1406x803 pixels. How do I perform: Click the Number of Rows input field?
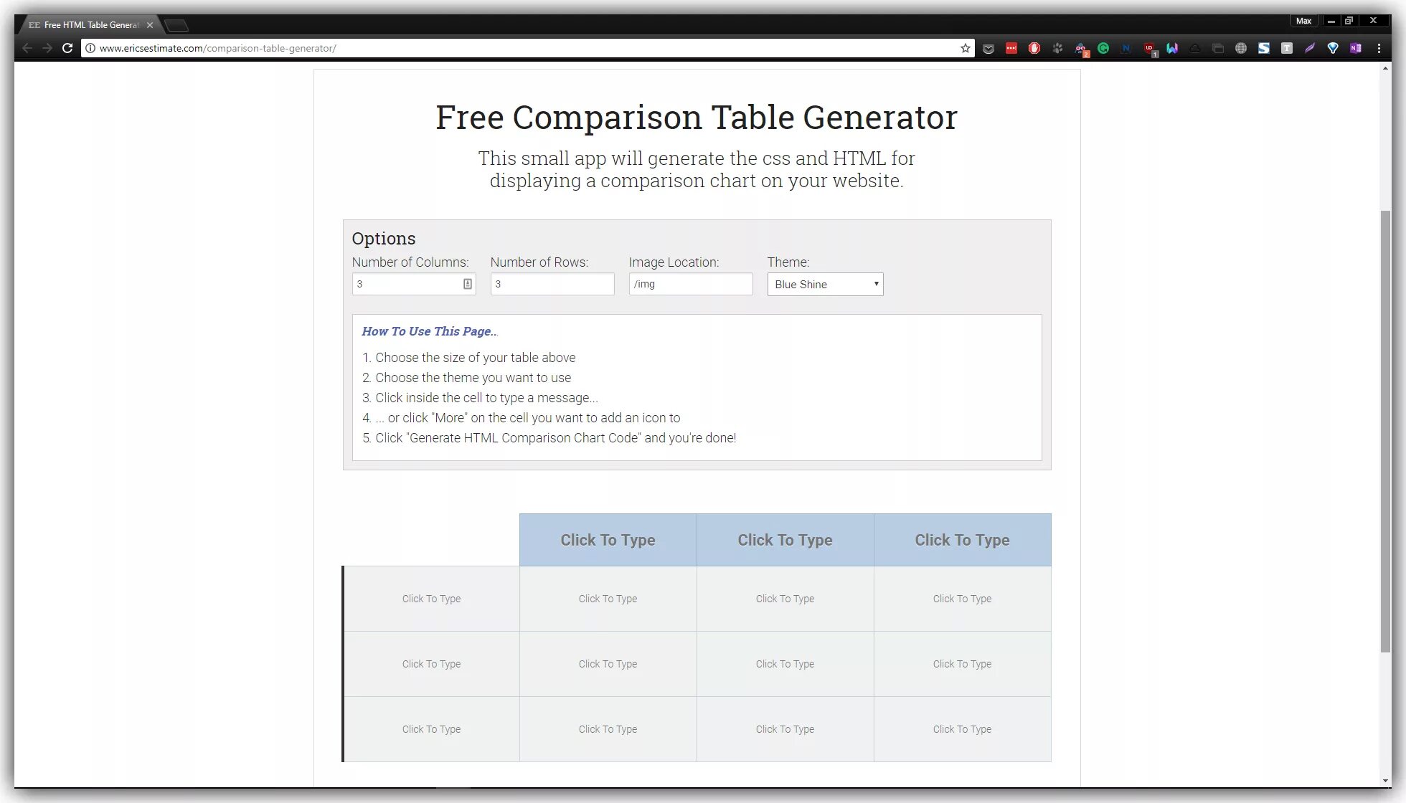[x=552, y=284]
